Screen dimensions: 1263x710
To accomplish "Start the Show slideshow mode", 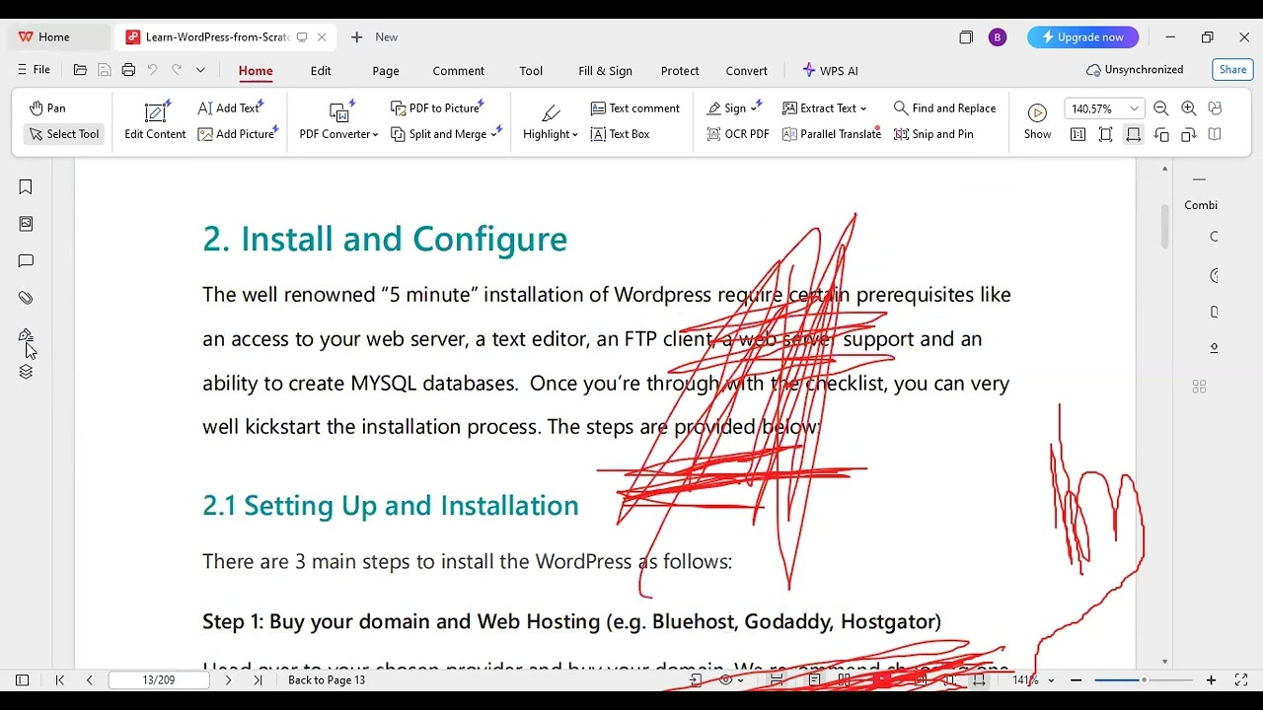I will coord(1037,122).
